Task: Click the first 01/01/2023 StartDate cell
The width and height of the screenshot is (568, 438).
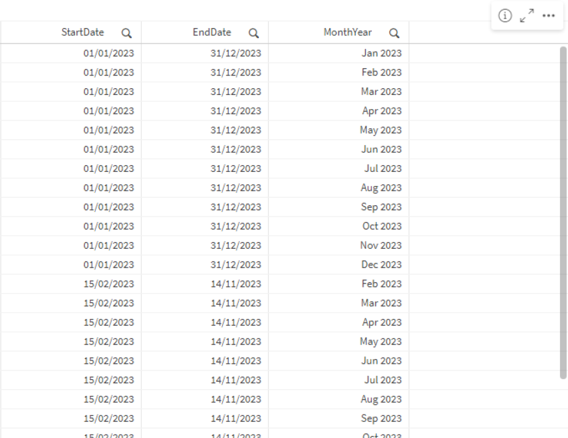Action: [108, 53]
